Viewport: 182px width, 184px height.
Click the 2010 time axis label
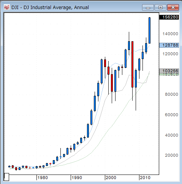tap(145, 178)
